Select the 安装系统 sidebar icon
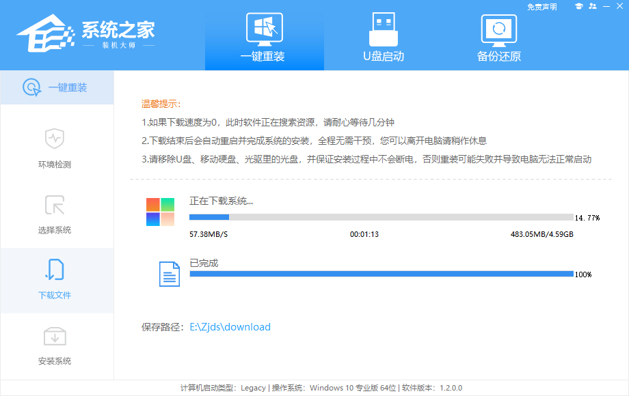This screenshot has width=629, height=396. 57,337
